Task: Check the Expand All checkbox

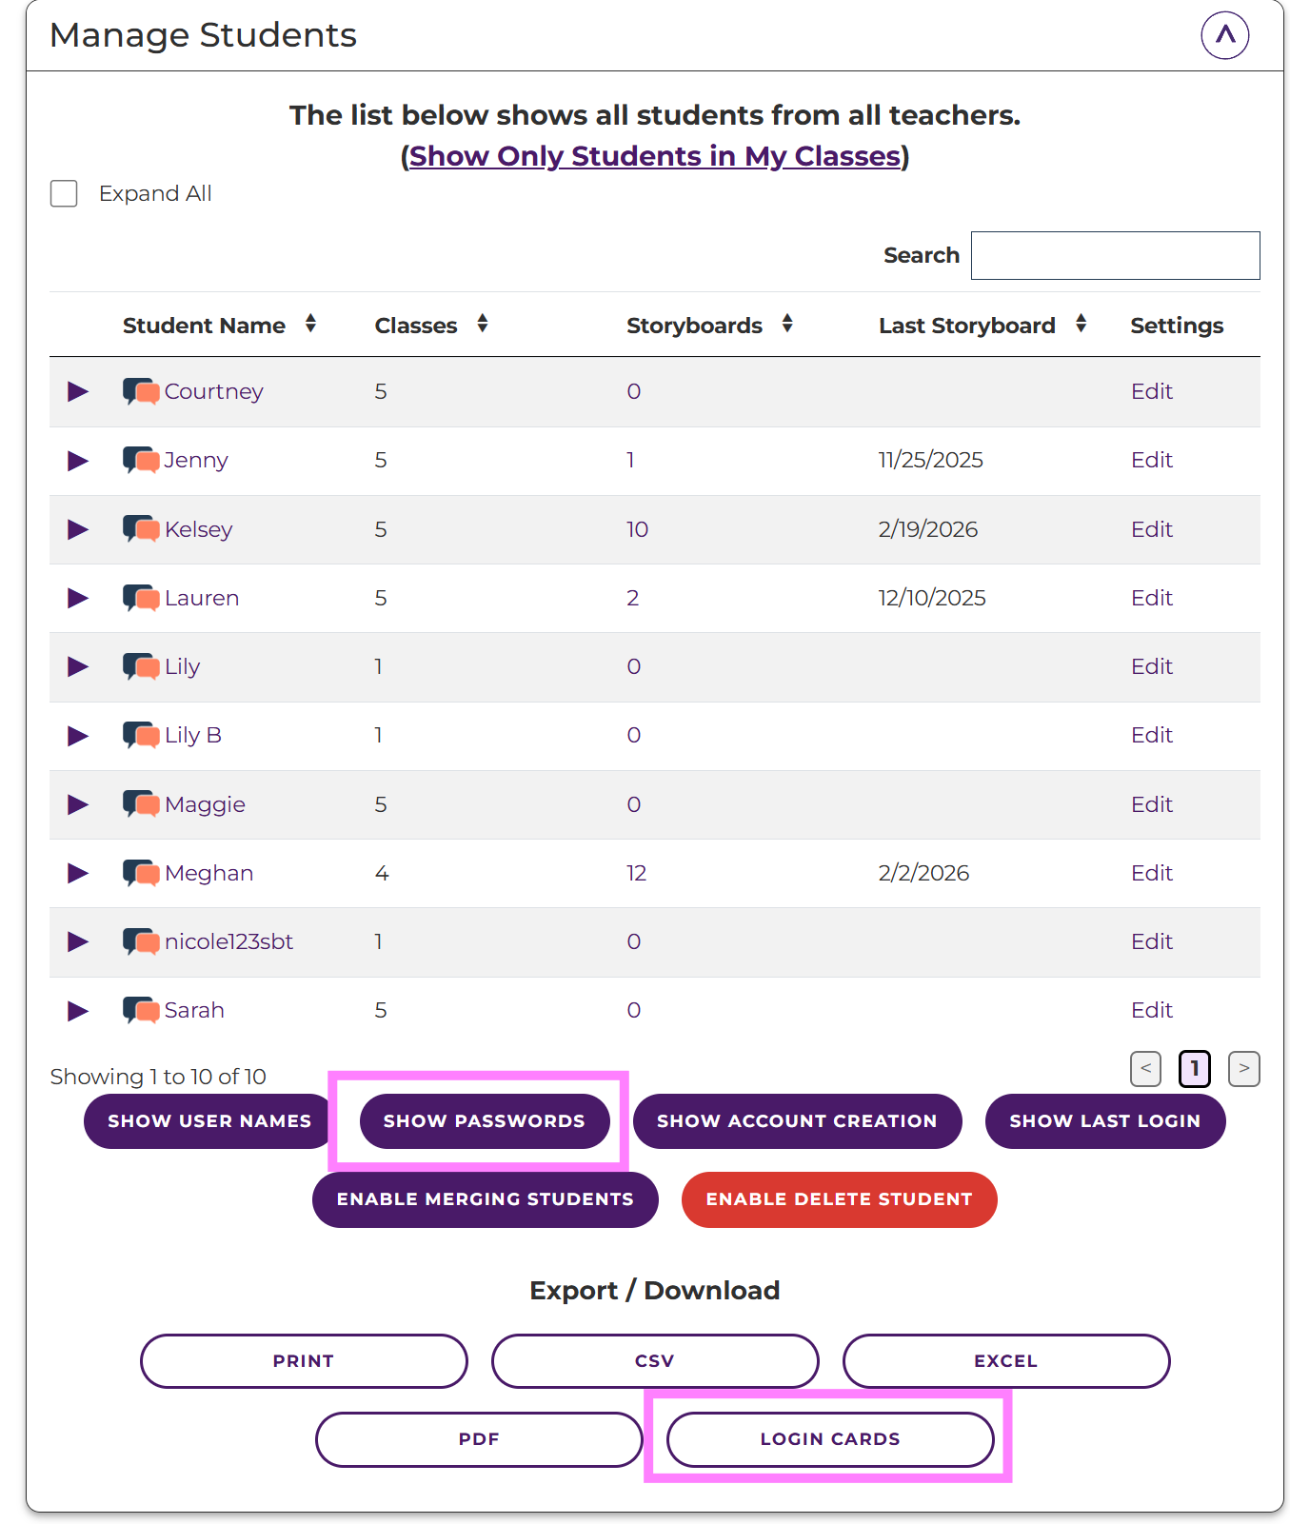Action: (x=64, y=193)
